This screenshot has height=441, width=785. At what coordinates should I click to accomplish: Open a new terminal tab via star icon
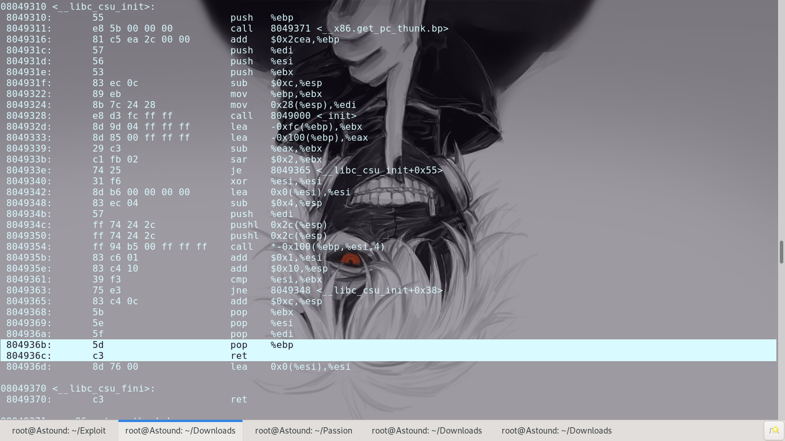tap(774, 430)
